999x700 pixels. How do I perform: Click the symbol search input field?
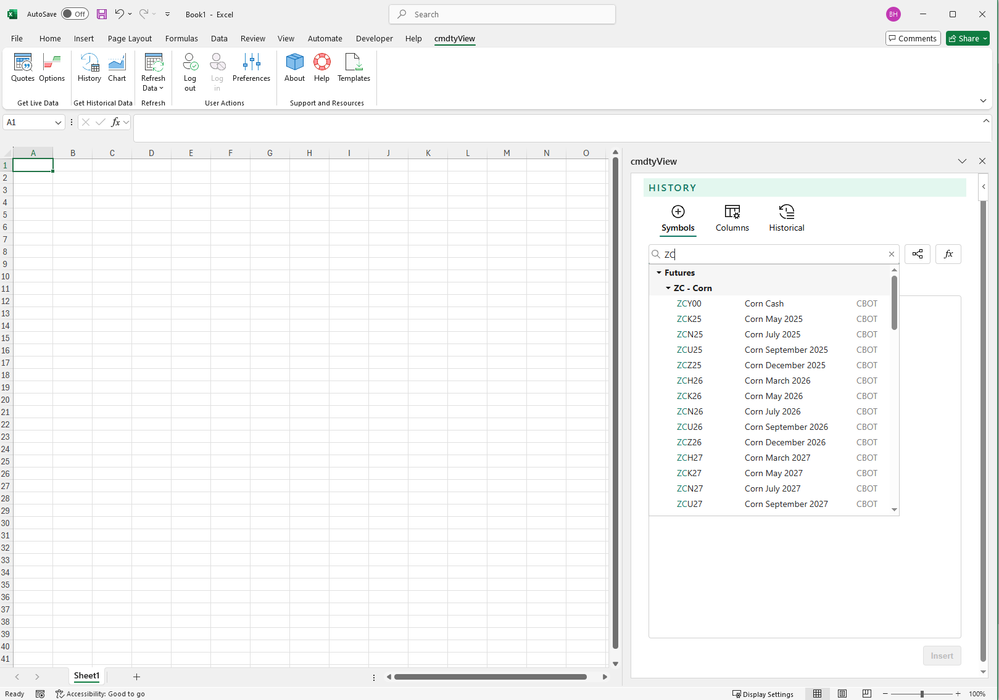[x=774, y=254]
